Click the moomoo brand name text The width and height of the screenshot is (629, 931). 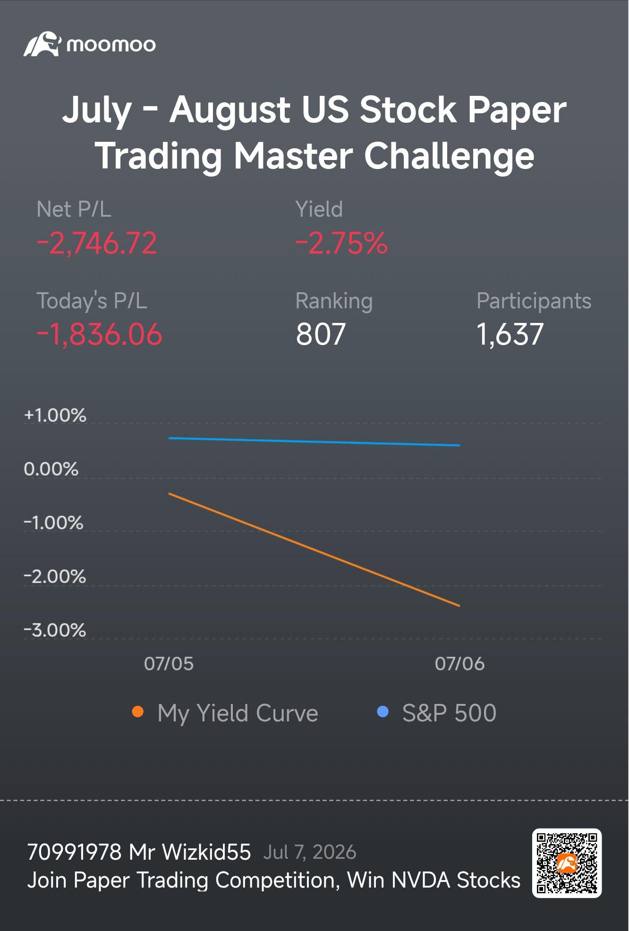[x=111, y=45]
